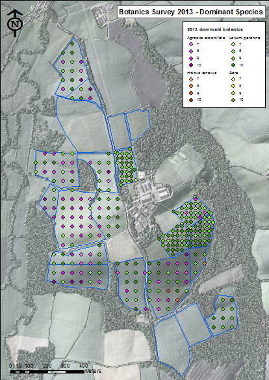Click the Lolium perenne 8 legend diamond
This screenshot has height=380, width=269.
[x=233, y=51]
